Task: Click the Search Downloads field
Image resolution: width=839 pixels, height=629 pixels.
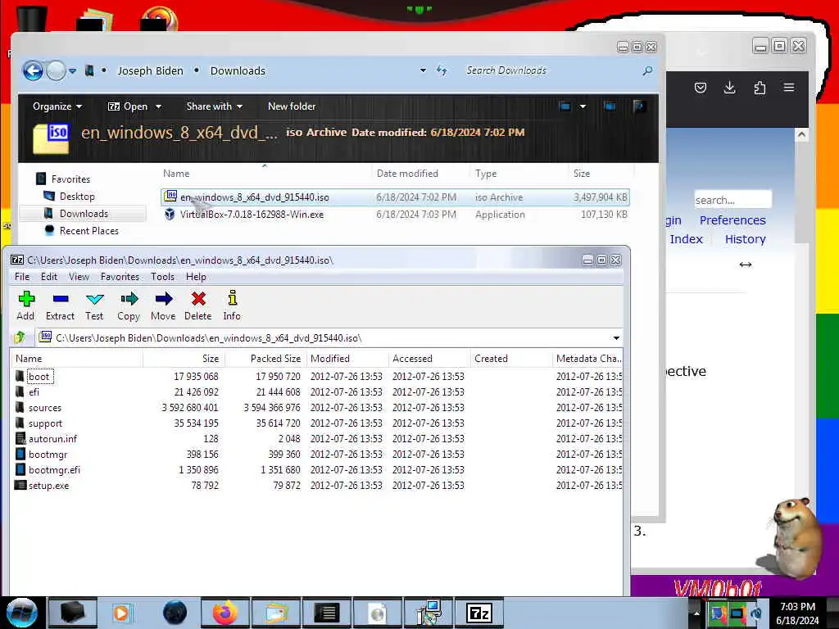Action: 551,70
